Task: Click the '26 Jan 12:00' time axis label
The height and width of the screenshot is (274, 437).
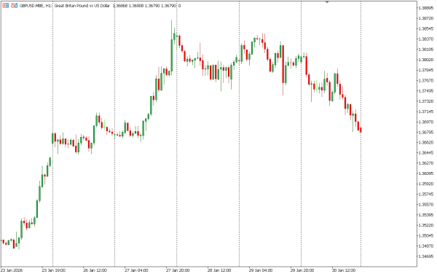Action: [95, 270]
